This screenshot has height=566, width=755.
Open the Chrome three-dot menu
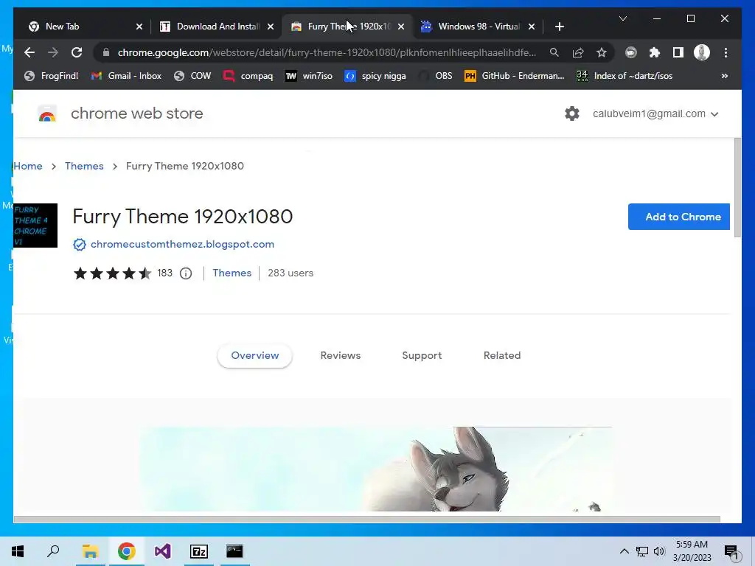[x=726, y=52]
